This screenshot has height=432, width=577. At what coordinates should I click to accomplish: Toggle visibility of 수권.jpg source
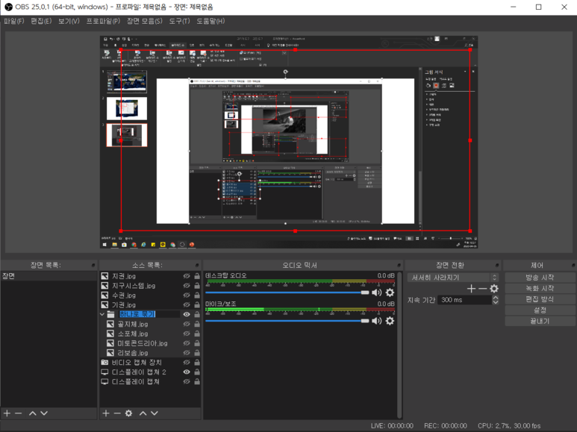(x=187, y=295)
